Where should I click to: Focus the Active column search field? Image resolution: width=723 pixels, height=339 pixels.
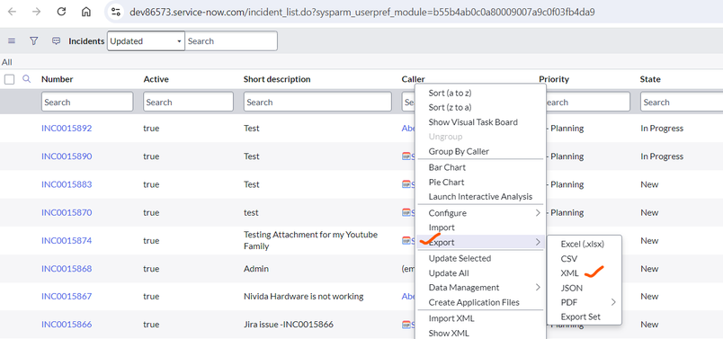coord(188,102)
